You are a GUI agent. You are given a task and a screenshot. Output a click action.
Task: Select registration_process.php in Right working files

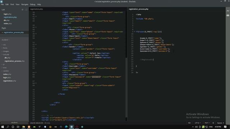14,33
